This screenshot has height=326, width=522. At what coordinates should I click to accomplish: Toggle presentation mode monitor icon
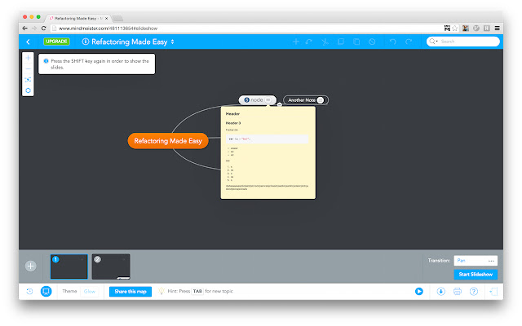[x=46, y=292]
